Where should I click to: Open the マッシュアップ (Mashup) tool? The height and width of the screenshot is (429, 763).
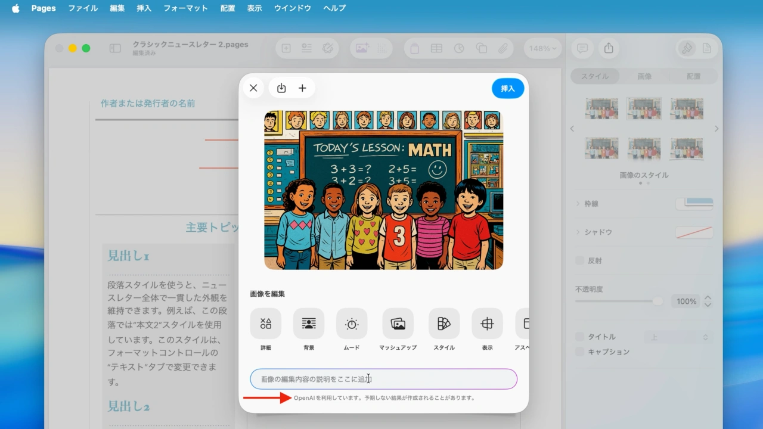click(398, 324)
